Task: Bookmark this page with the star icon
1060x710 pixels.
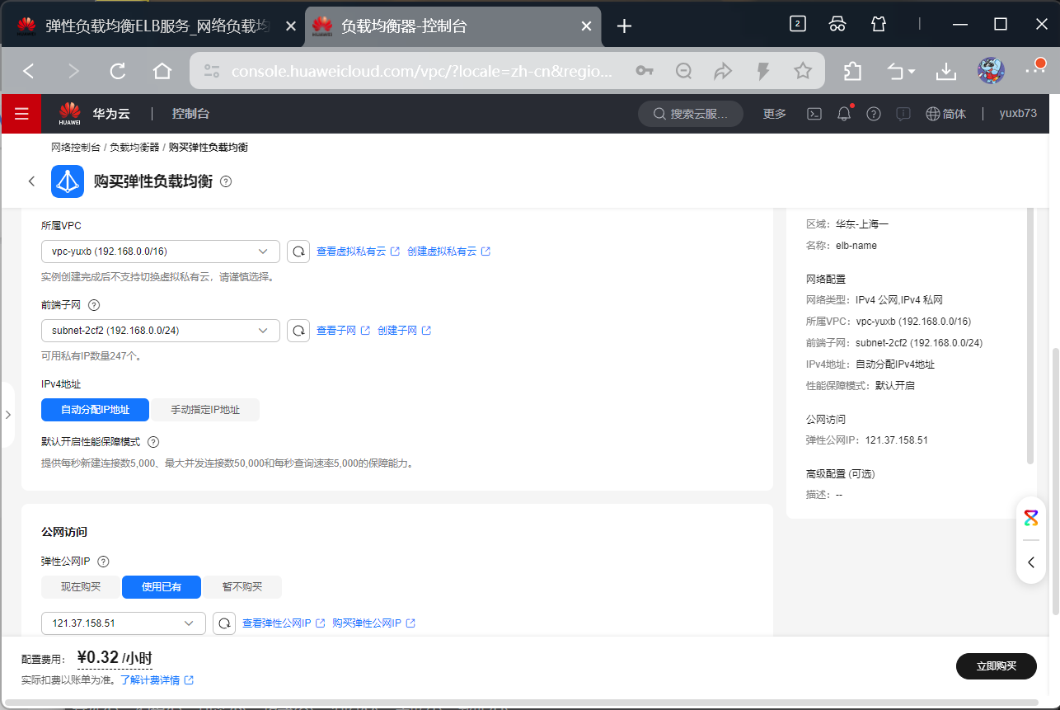Action: point(803,72)
